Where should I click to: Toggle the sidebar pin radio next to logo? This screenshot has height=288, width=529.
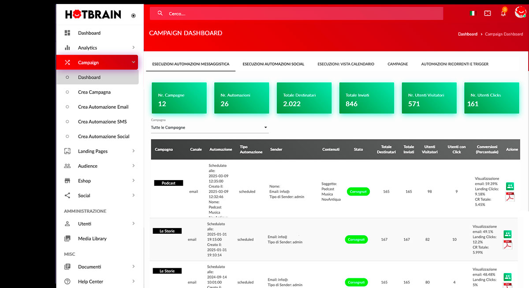point(134,16)
